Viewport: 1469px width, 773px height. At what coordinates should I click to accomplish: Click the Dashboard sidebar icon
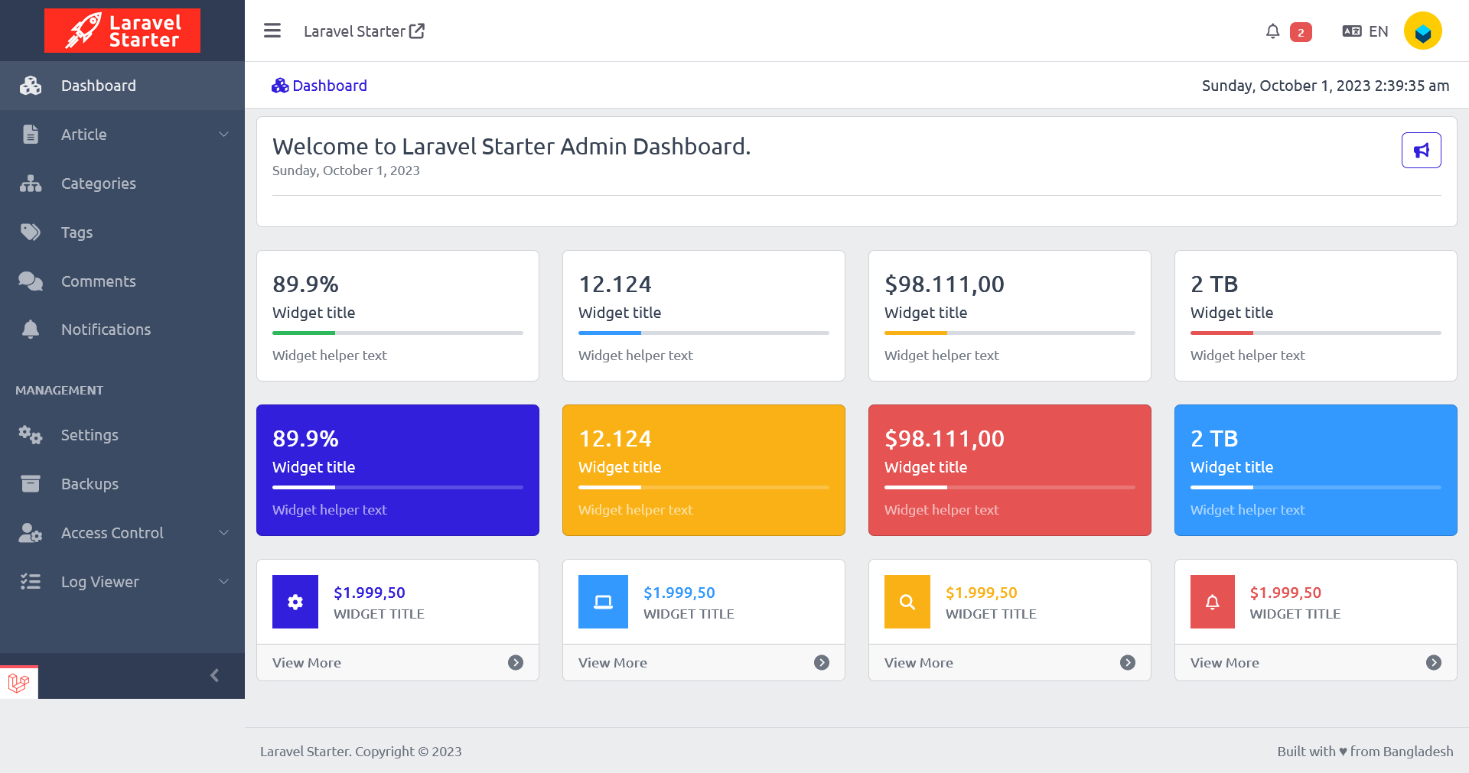31,85
